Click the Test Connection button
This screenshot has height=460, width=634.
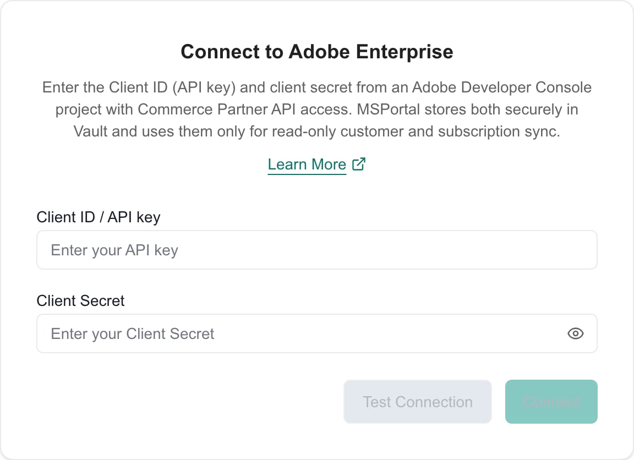(x=418, y=402)
